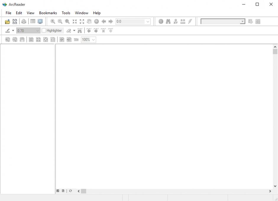Choose the Measure ruler tool

183,21
